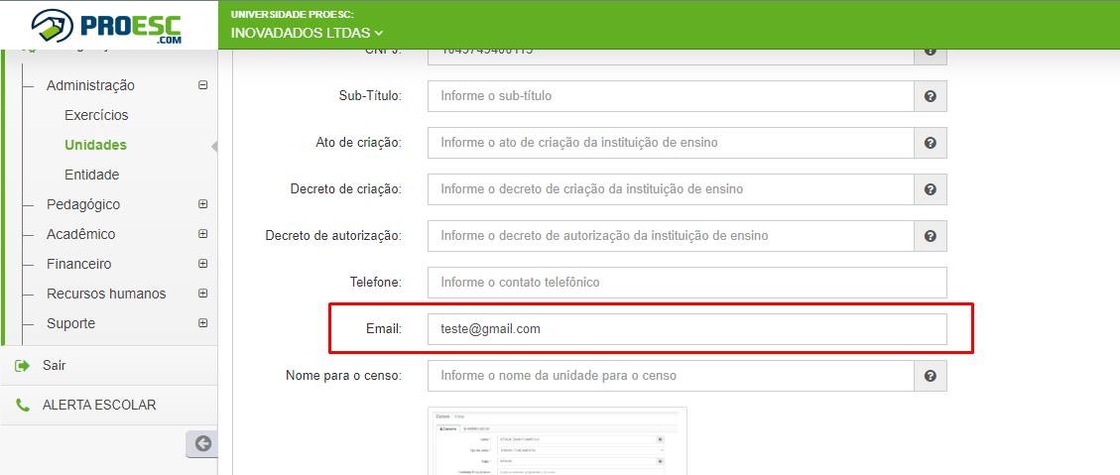Click the Sub-Título input field
The width and height of the screenshot is (1120, 475).
pos(671,96)
